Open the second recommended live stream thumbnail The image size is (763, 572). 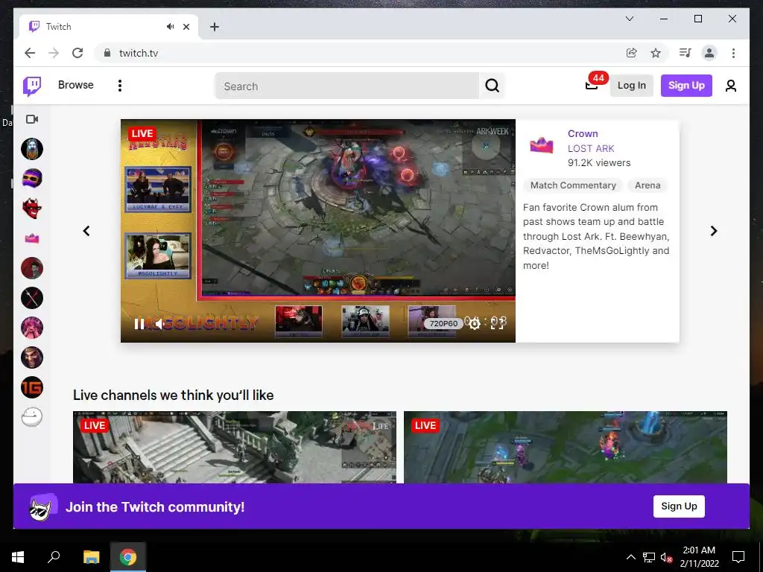[x=566, y=448]
